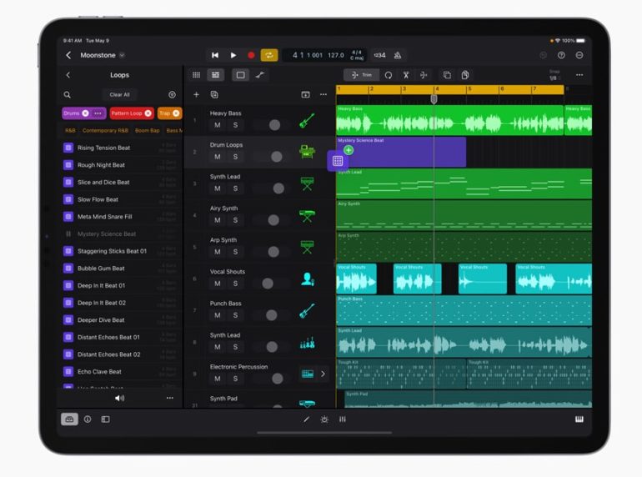Toggle the yellow cycle loop button
Viewport: 642px width, 477px height.
(269, 55)
